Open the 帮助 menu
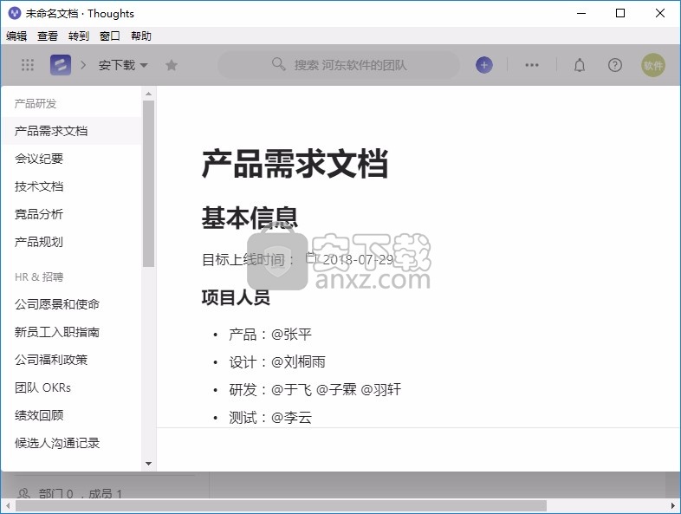 (141, 36)
